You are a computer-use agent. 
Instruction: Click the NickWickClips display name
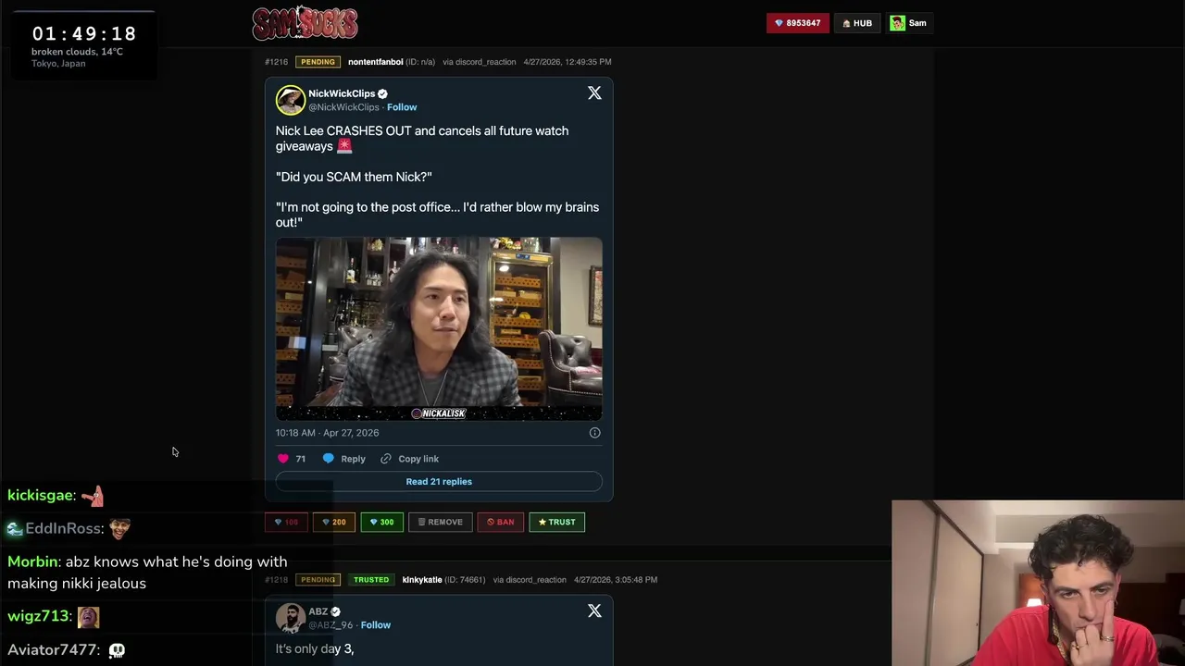[x=342, y=93]
